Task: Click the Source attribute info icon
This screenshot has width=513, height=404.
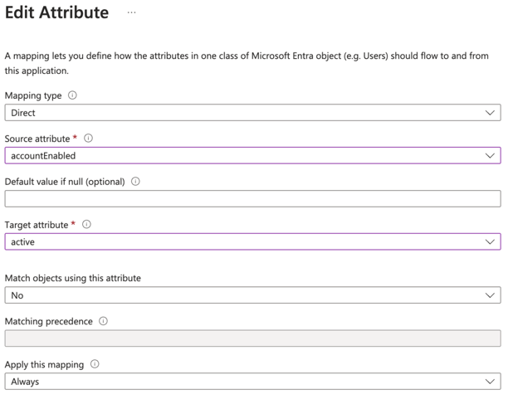Action: point(88,139)
